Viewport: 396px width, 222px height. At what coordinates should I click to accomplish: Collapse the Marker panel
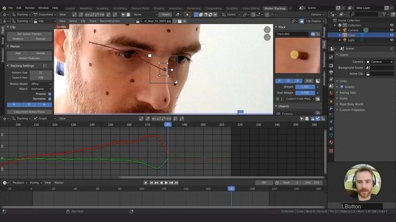click(x=8, y=46)
